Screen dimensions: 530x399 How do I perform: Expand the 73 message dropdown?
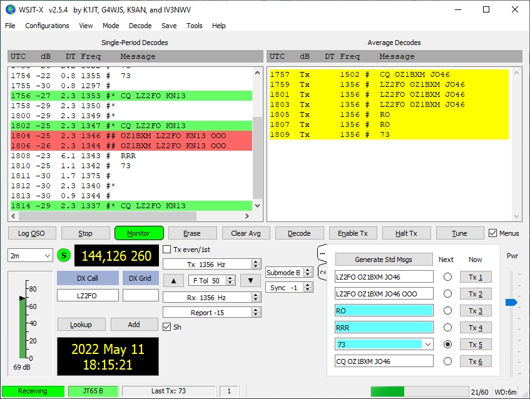click(x=428, y=345)
